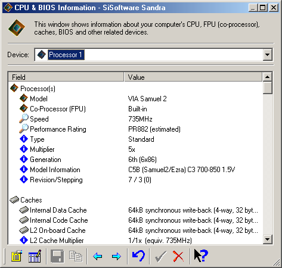Select Processor 1 in the Device combo box

pyautogui.click(x=66, y=55)
